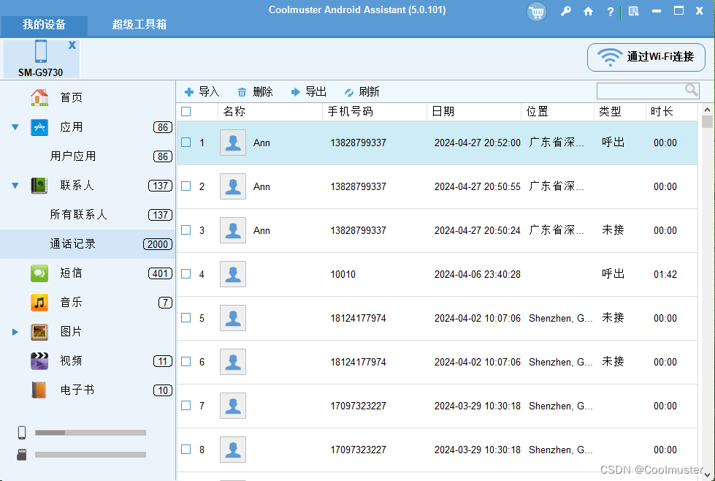Click the feedback note icon in title bar
The width and height of the screenshot is (715, 481).
pos(633,12)
